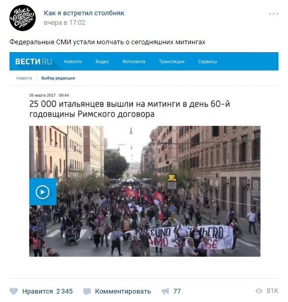Click Комментировать to add a comment
This screenshot has height=302, width=288.
point(123,291)
